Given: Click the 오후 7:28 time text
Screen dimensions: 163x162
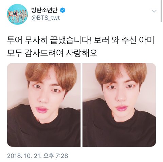Looking at the screenshot, I should point(56,156).
